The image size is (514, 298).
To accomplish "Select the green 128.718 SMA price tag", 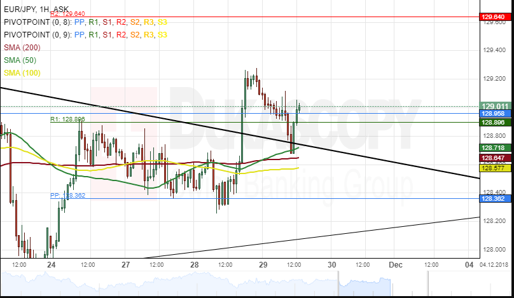I will 494,147.
